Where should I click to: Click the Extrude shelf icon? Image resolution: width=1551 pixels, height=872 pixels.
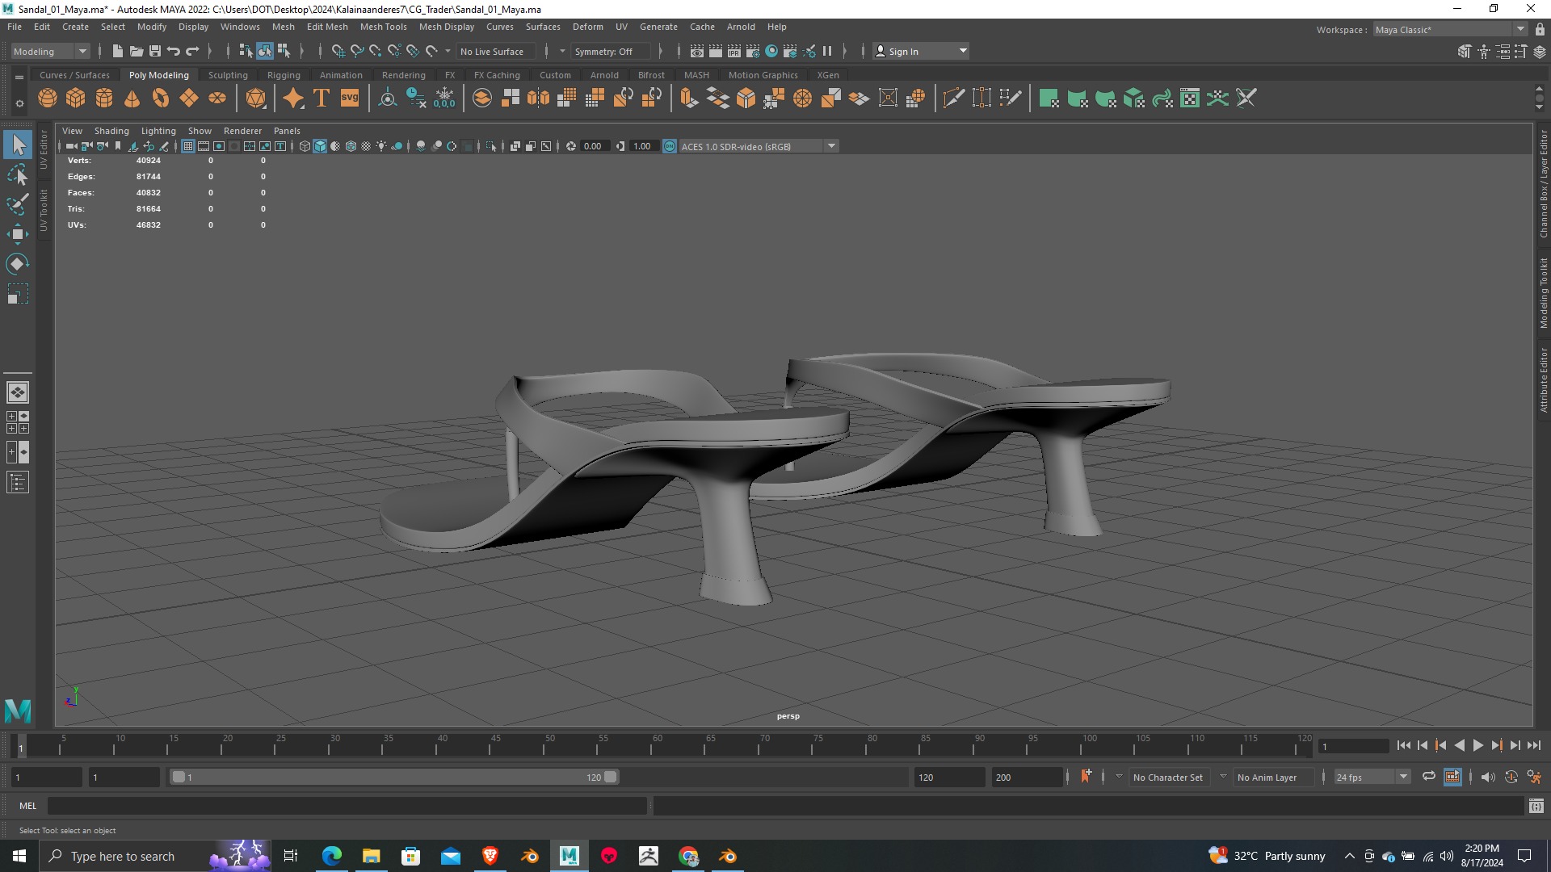(x=688, y=99)
